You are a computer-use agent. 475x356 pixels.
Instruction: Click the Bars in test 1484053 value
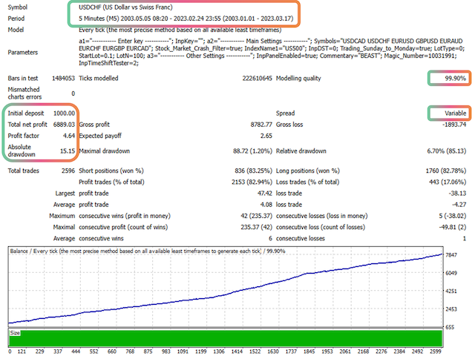63,79
